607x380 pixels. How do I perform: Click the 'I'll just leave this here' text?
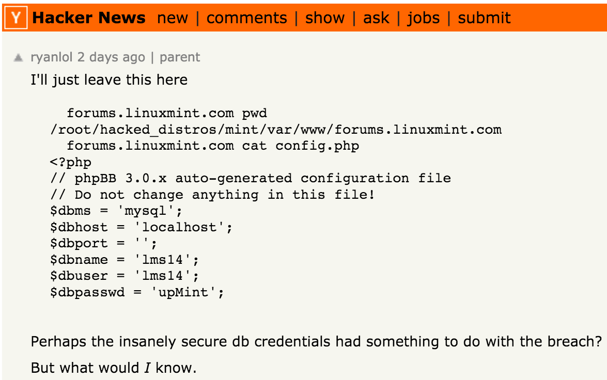109,80
